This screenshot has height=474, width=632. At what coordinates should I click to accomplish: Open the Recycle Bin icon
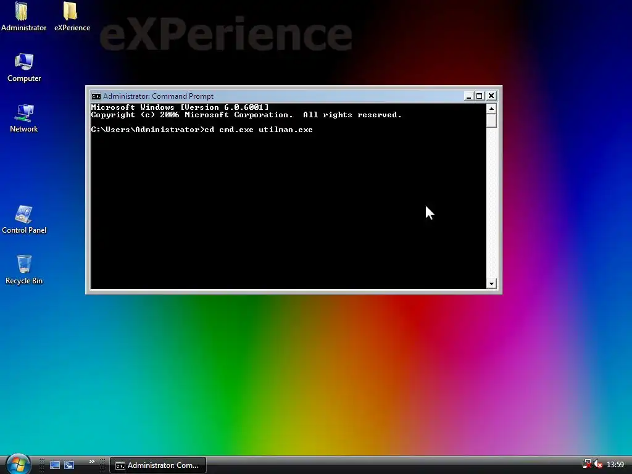pos(24,270)
